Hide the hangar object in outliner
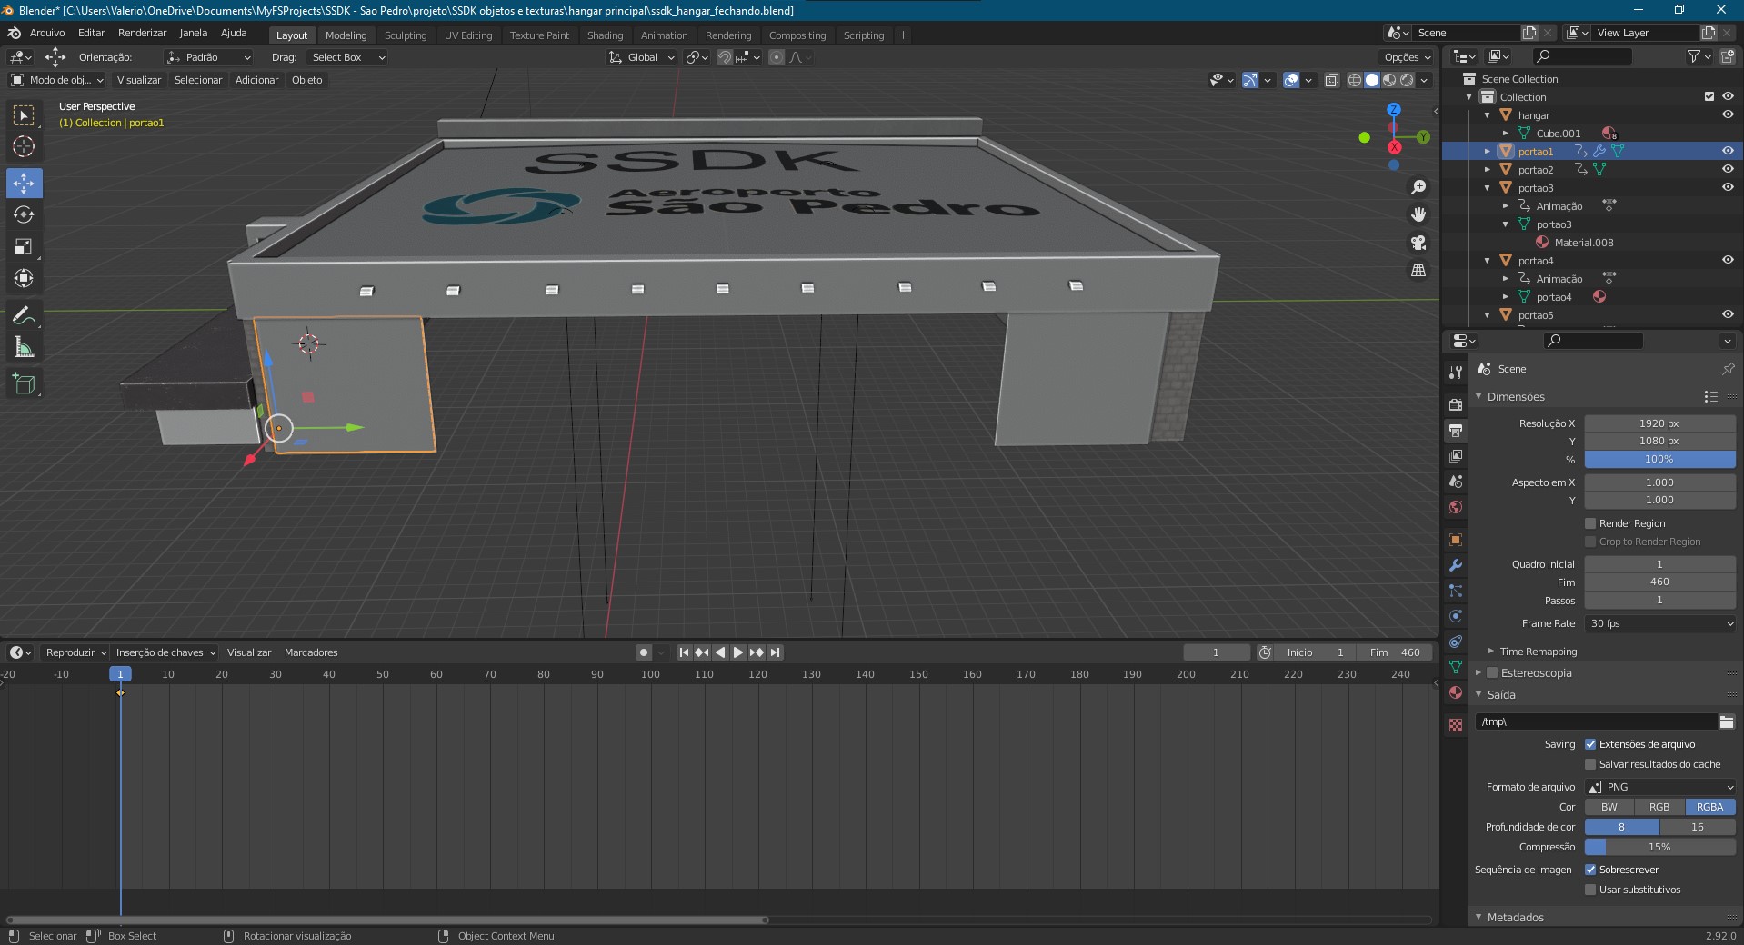 pos(1728,115)
